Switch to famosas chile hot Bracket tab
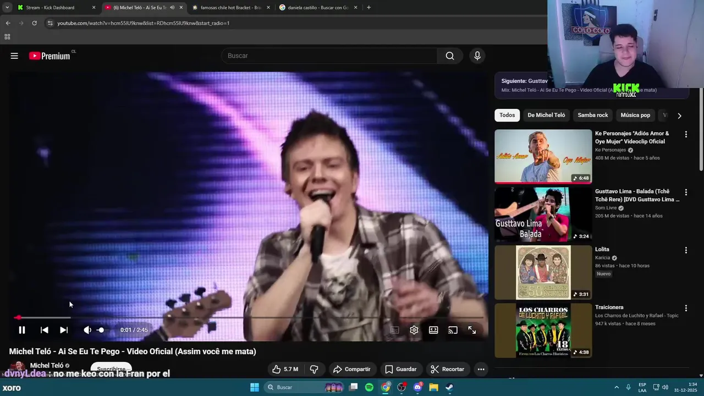The width and height of the screenshot is (704, 396). tap(230, 8)
